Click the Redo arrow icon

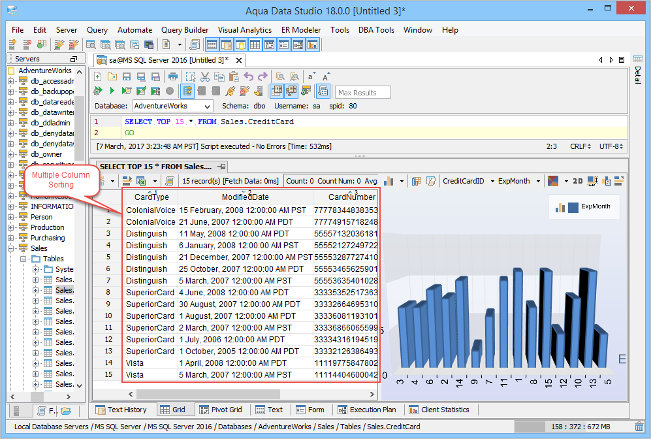click(262, 76)
